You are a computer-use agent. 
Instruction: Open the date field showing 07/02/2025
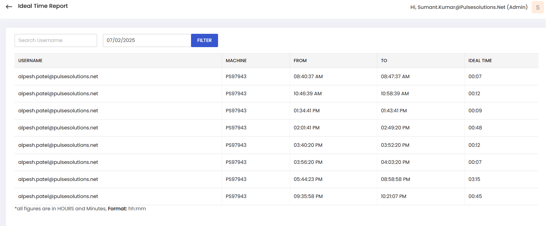[x=147, y=40]
